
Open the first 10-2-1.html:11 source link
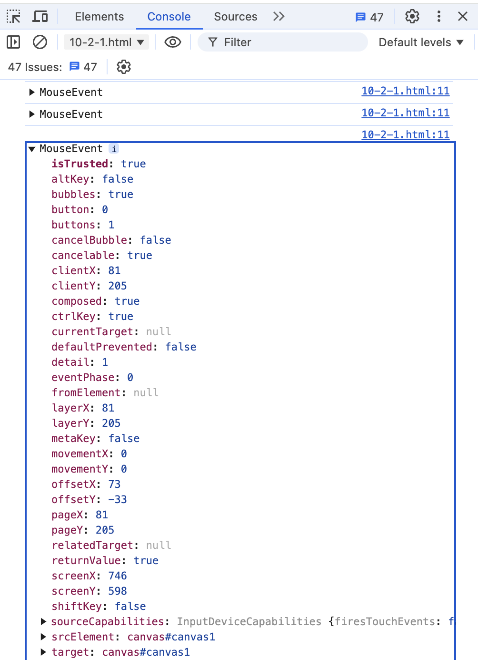[x=405, y=91]
